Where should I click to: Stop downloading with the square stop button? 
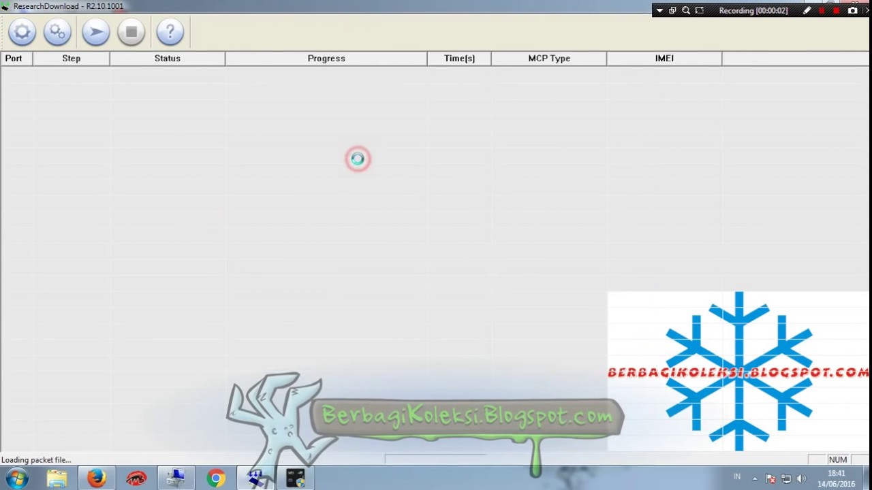coord(131,32)
